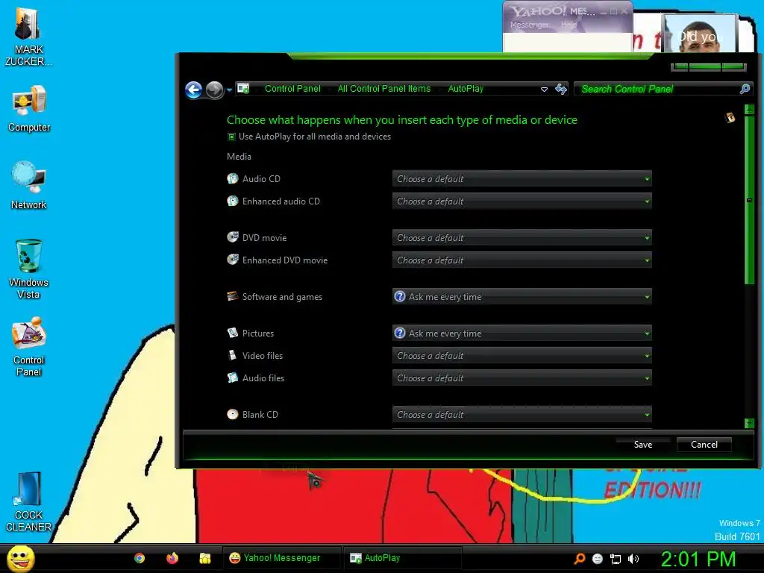Viewport: 764px width, 573px height.
Task: Open file explorer from the taskbar
Action: tap(205, 558)
